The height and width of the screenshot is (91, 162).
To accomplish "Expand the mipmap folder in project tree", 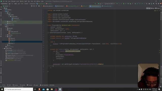I will 6,35.
